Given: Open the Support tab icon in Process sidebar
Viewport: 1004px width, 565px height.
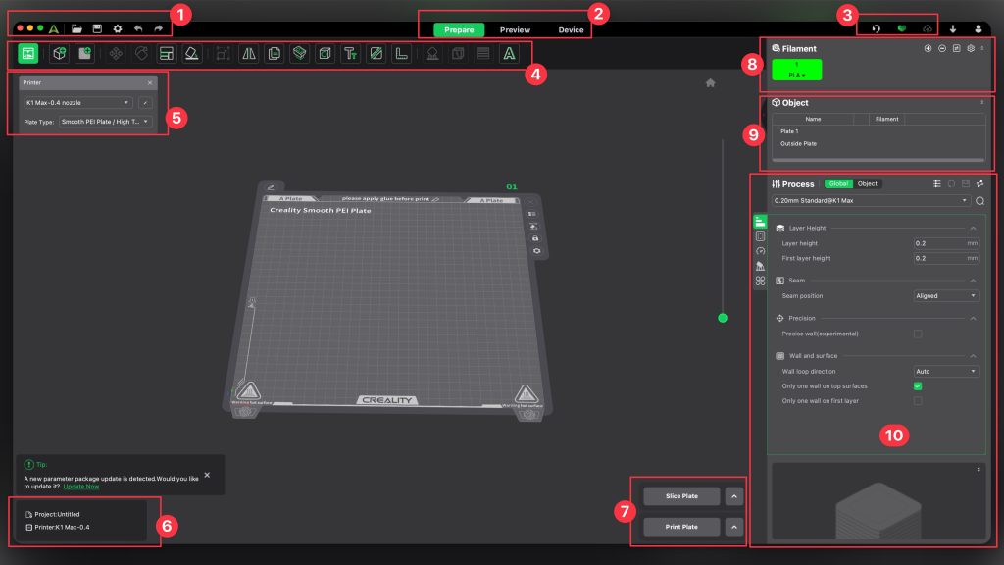Looking at the screenshot, I should click(x=760, y=266).
